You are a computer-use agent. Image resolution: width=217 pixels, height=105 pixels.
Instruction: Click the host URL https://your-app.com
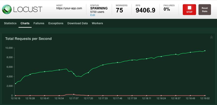click(x=69, y=8)
